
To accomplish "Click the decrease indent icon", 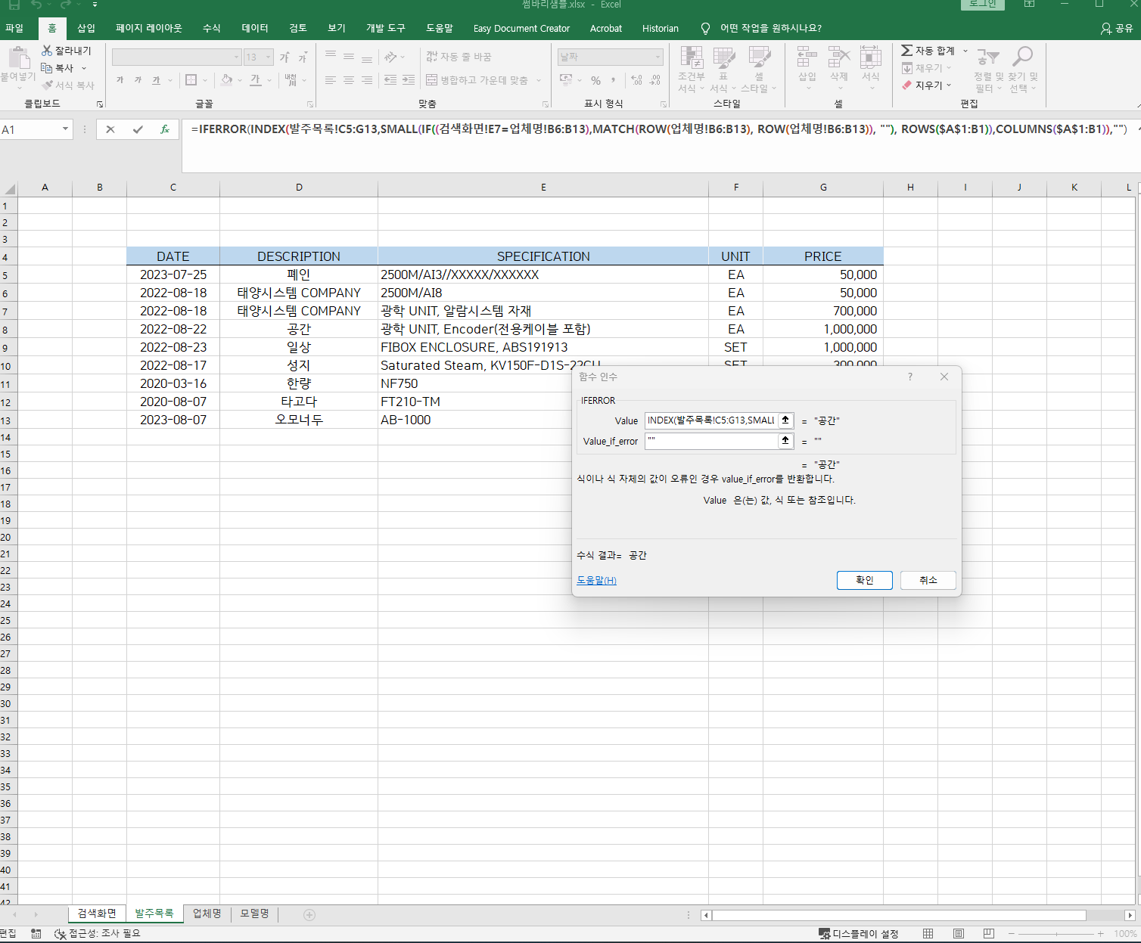I will pyautogui.click(x=390, y=80).
